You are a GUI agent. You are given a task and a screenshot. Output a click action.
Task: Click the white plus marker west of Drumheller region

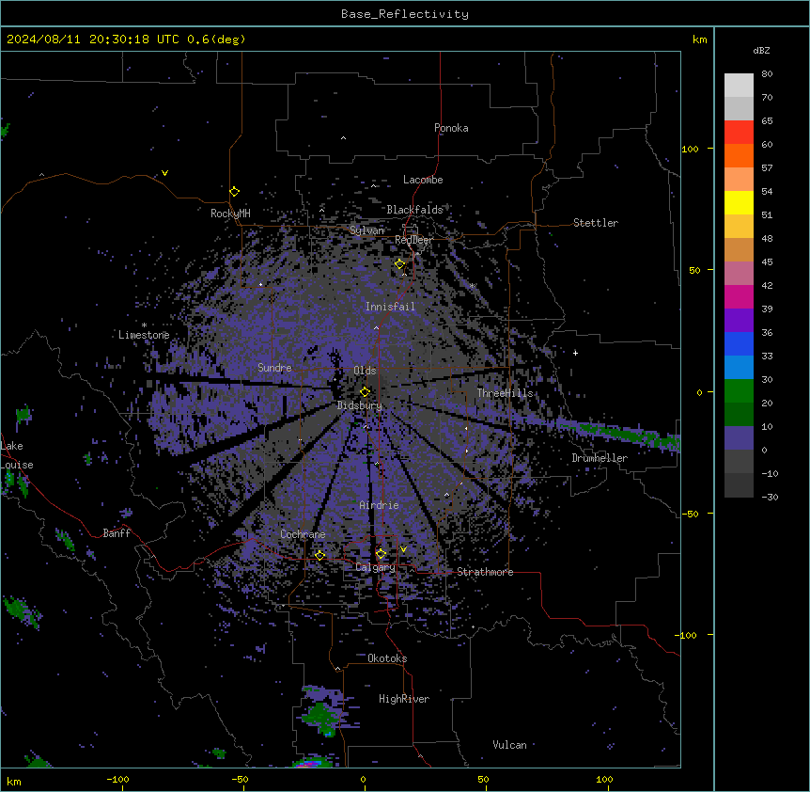[x=575, y=353]
